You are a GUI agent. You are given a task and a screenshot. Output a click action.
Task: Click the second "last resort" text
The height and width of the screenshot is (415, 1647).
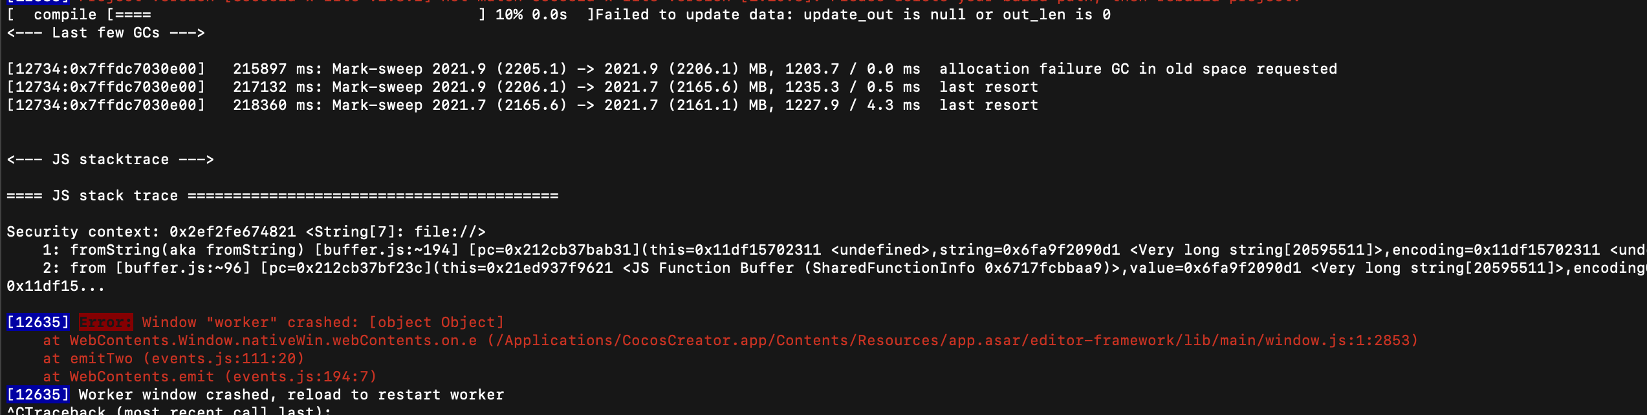(x=988, y=105)
